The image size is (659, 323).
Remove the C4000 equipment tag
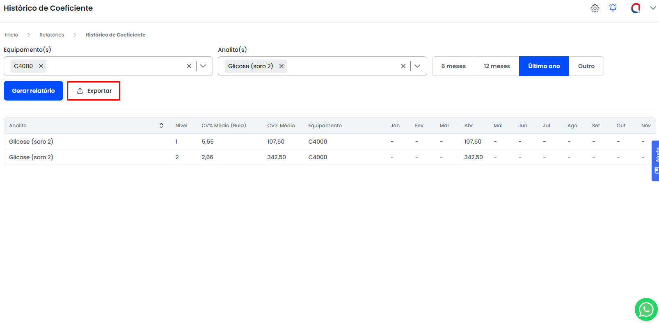point(41,66)
